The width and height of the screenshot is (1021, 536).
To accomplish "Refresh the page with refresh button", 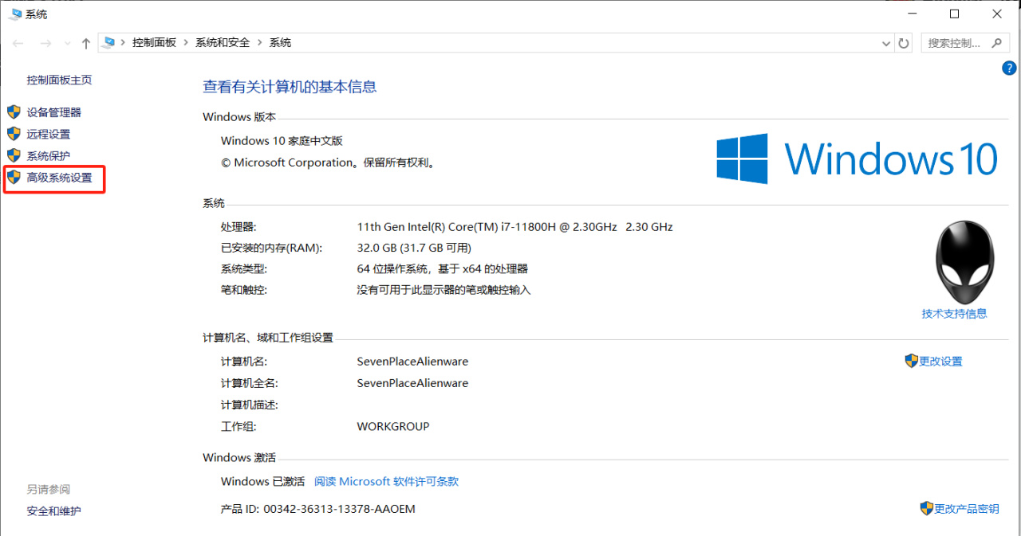I will [904, 43].
